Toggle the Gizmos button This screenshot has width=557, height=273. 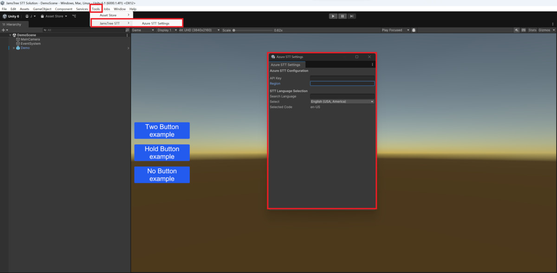(544, 30)
